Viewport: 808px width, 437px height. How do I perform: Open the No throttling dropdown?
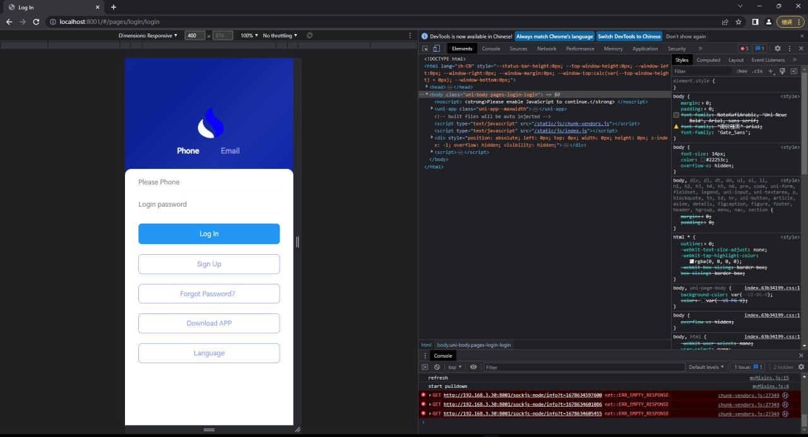click(x=280, y=36)
